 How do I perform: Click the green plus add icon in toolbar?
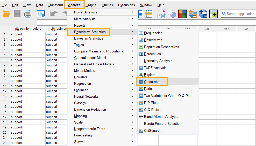(x=214, y=14)
